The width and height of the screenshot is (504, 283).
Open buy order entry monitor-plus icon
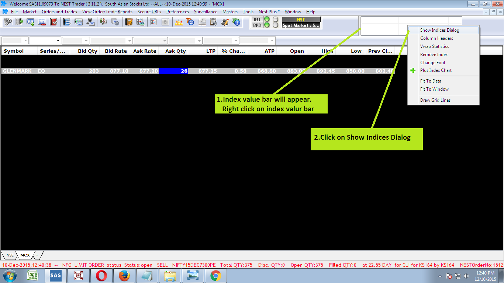(30, 22)
